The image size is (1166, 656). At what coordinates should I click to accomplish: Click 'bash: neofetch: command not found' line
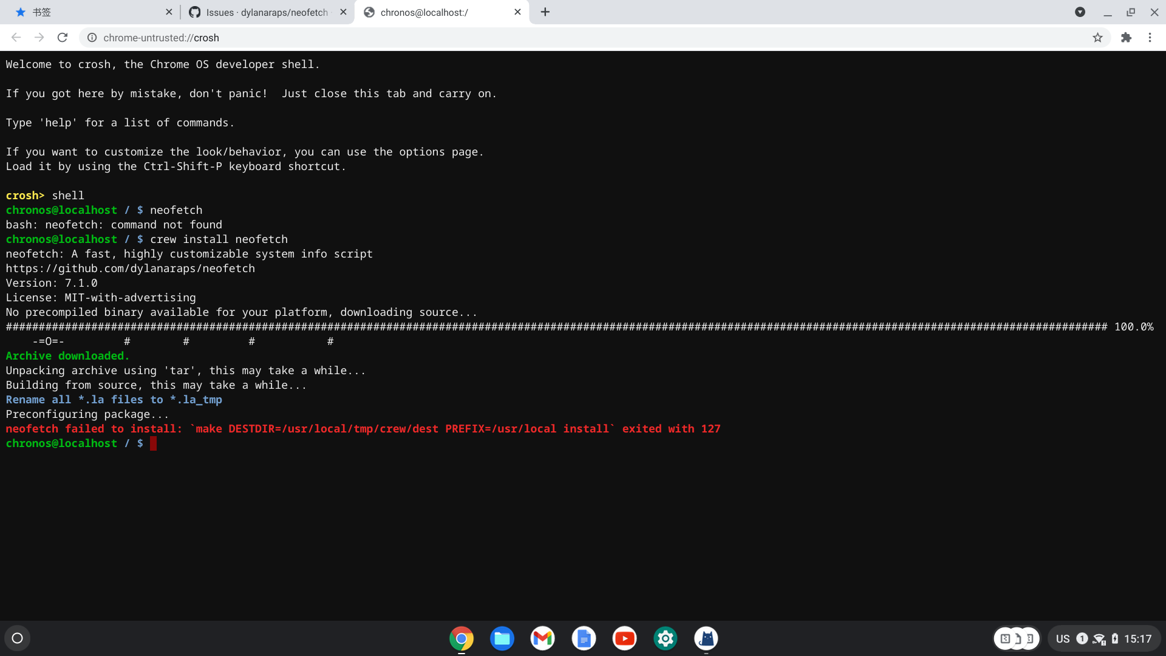click(114, 225)
